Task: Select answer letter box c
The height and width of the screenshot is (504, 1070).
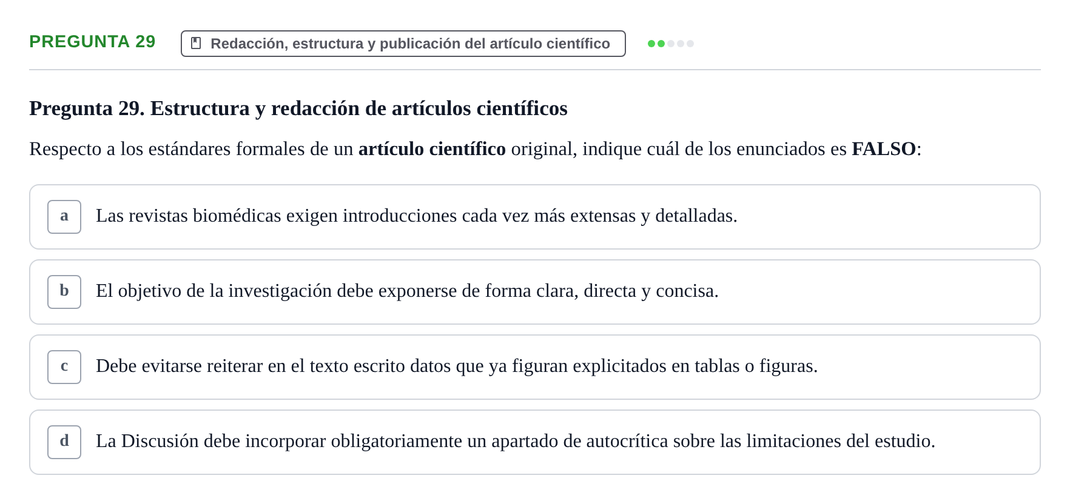Action: click(x=64, y=367)
